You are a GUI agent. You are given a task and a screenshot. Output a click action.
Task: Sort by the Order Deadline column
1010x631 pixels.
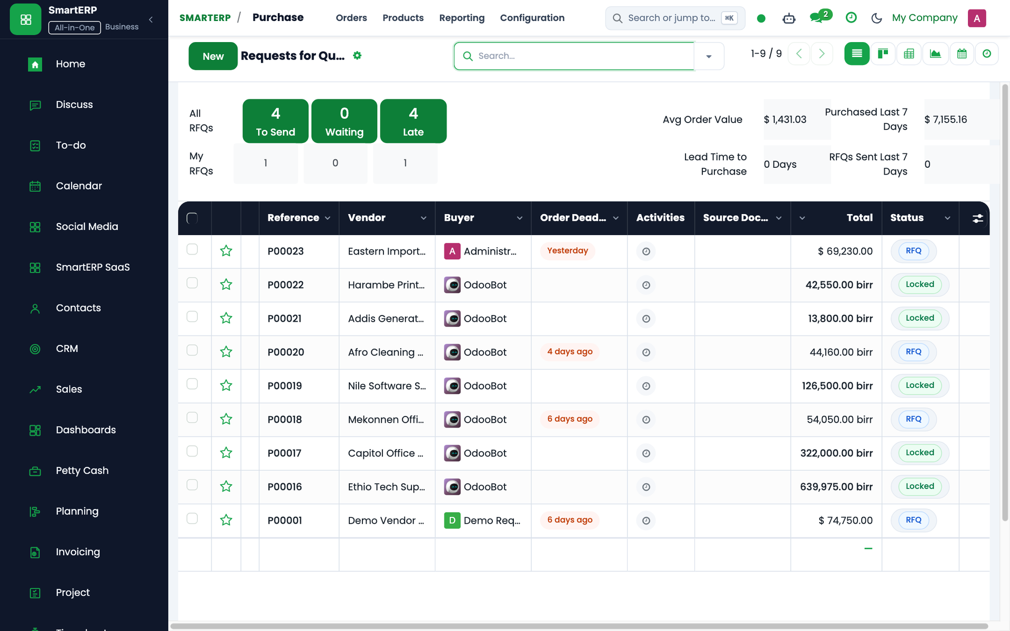(x=579, y=218)
